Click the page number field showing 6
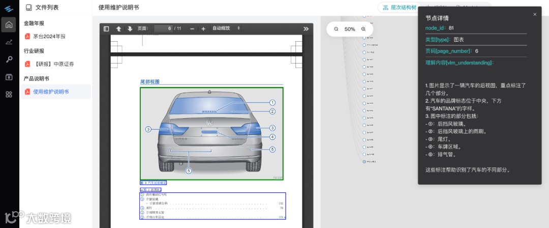 pyautogui.click(x=163, y=28)
